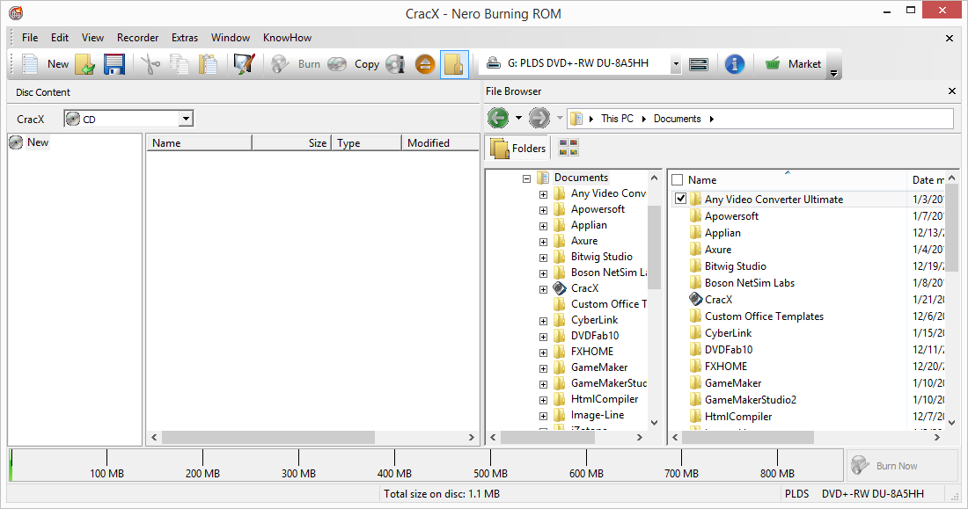Viewport: 968px width, 509px height.
Task: Open an existing compilation via the folder-arrow icon
Action: 85,64
